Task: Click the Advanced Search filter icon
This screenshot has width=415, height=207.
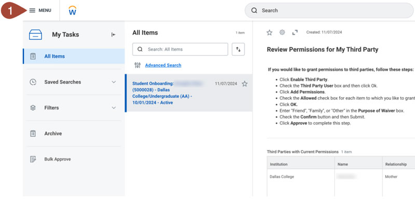Action: (x=137, y=65)
